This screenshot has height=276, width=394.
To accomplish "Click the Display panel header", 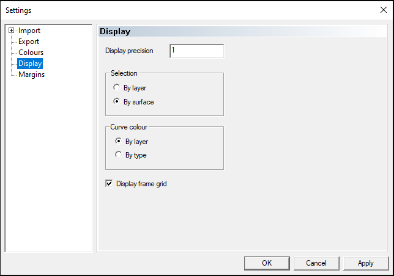I will [x=242, y=31].
